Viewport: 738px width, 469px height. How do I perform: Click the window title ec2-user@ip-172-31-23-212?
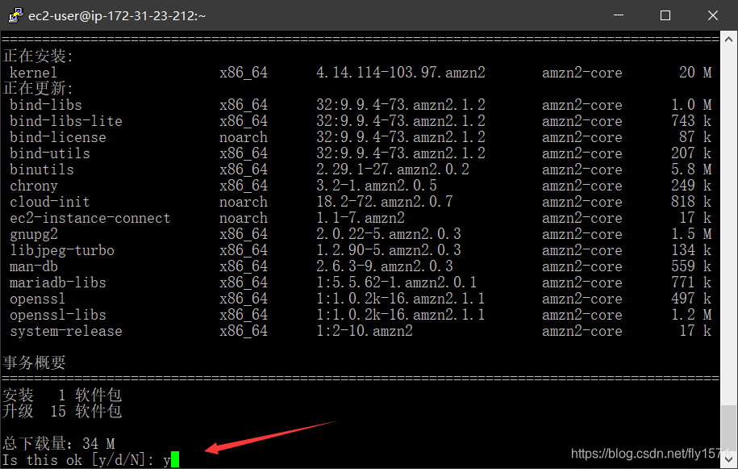click(x=117, y=15)
